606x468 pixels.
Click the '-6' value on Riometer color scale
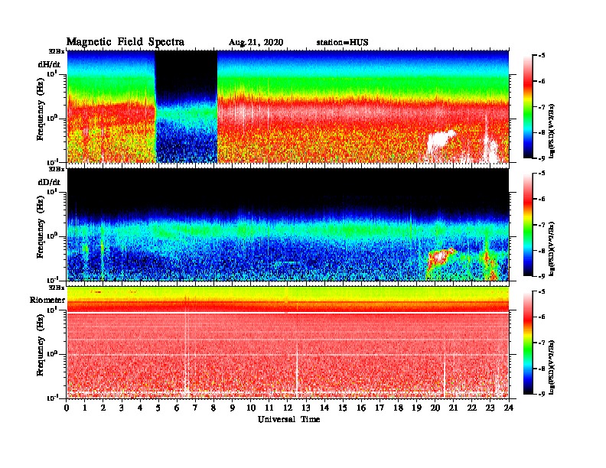[542, 317]
